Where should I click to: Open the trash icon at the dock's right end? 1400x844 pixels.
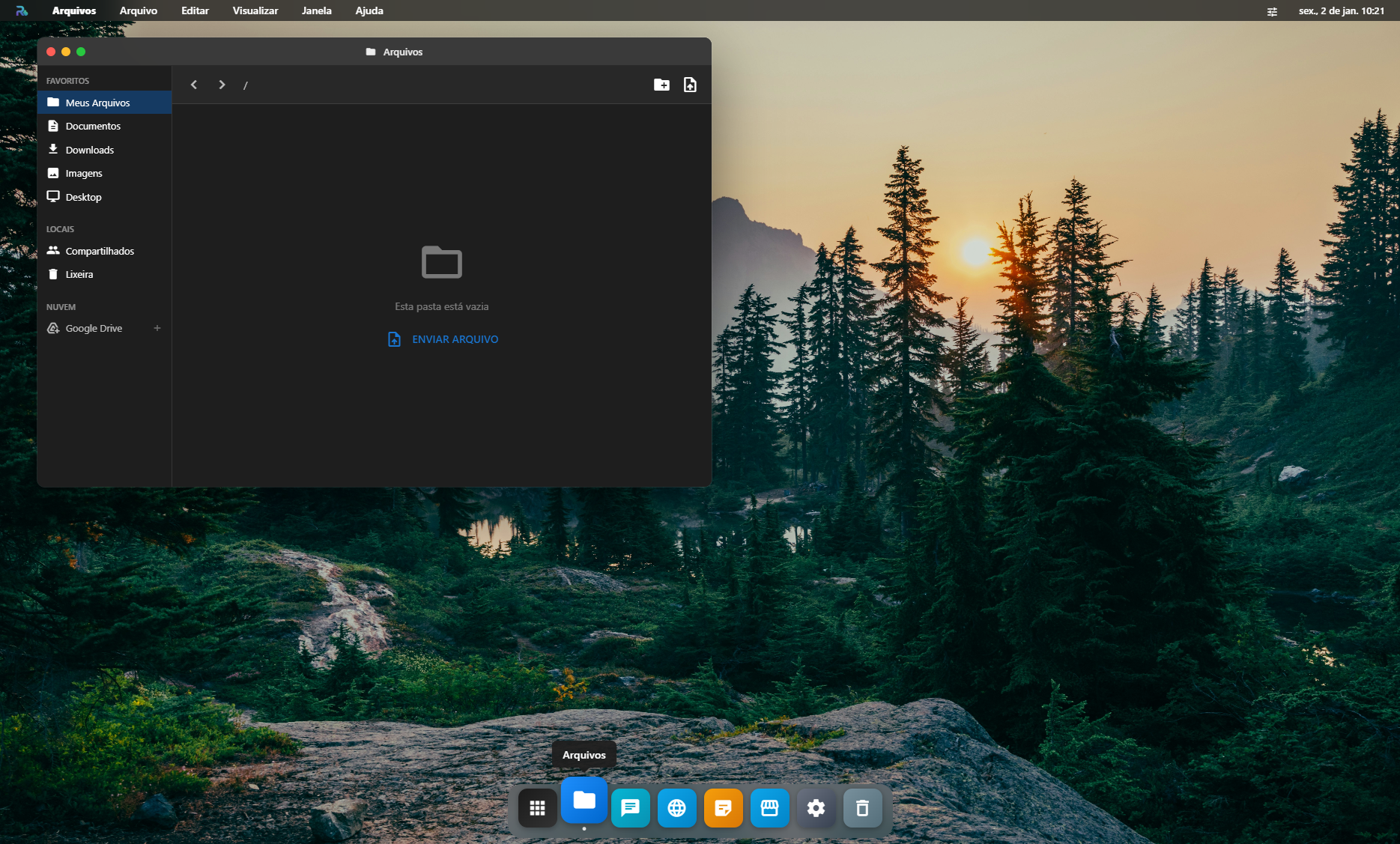coord(862,807)
